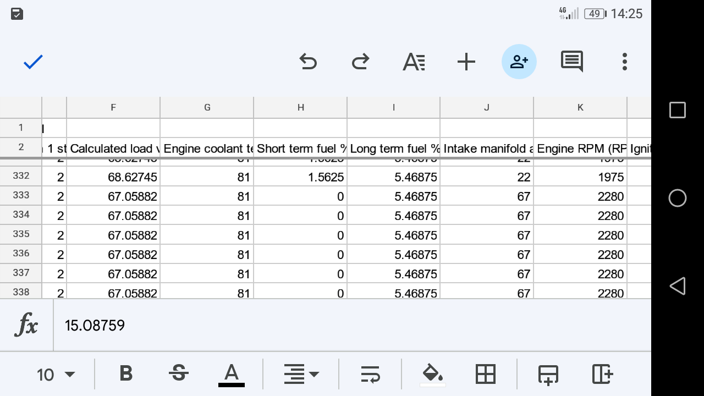This screenshot has width=704, height=396.
Task: Select coolant cell 81 in row 337
Action: 207,273
